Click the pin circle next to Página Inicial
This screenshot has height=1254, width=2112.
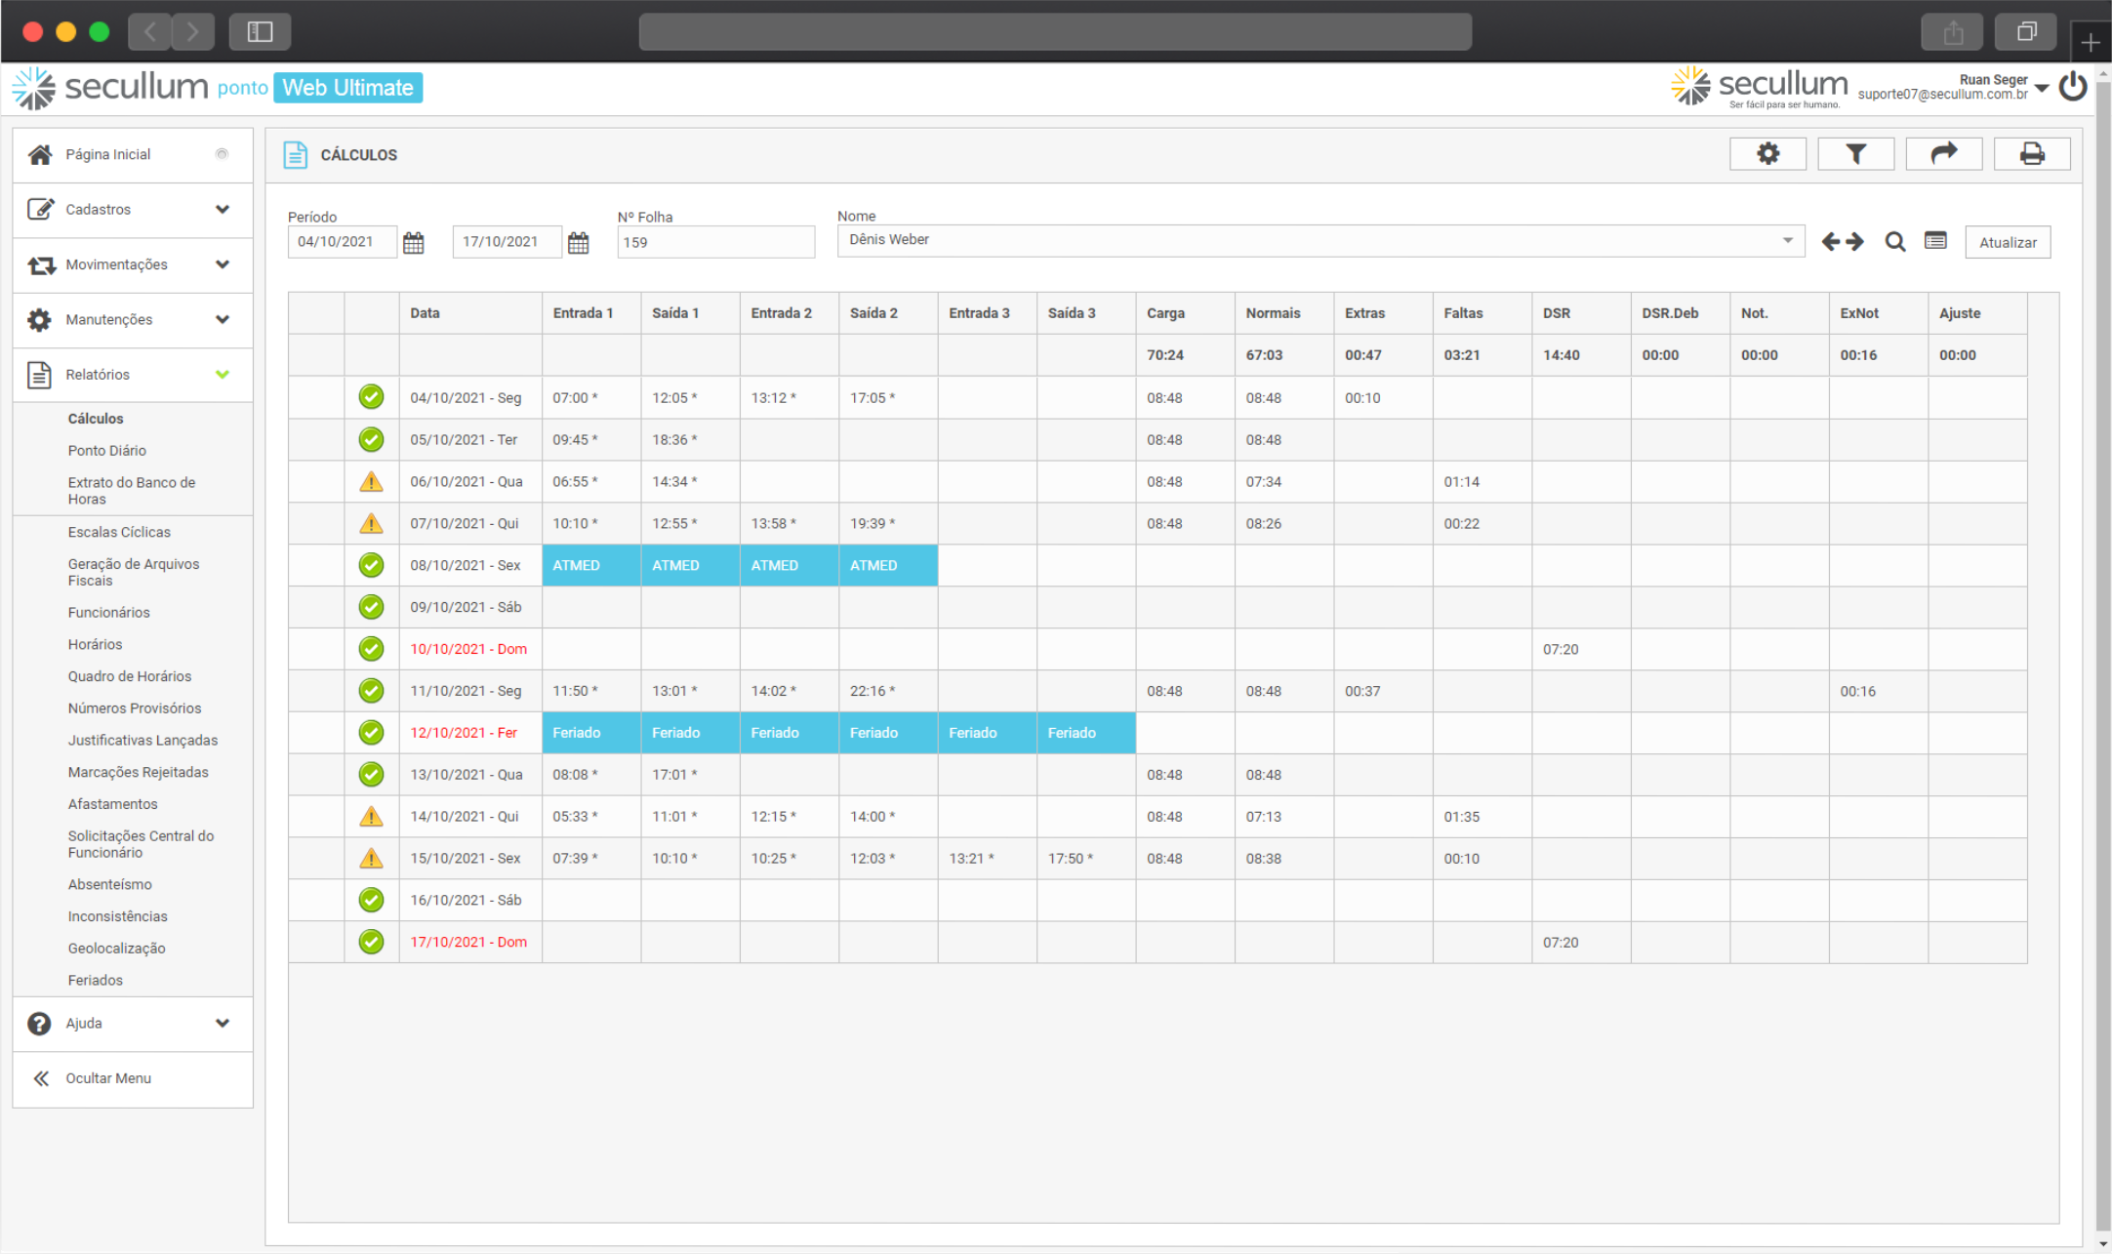tap(222, 154)
